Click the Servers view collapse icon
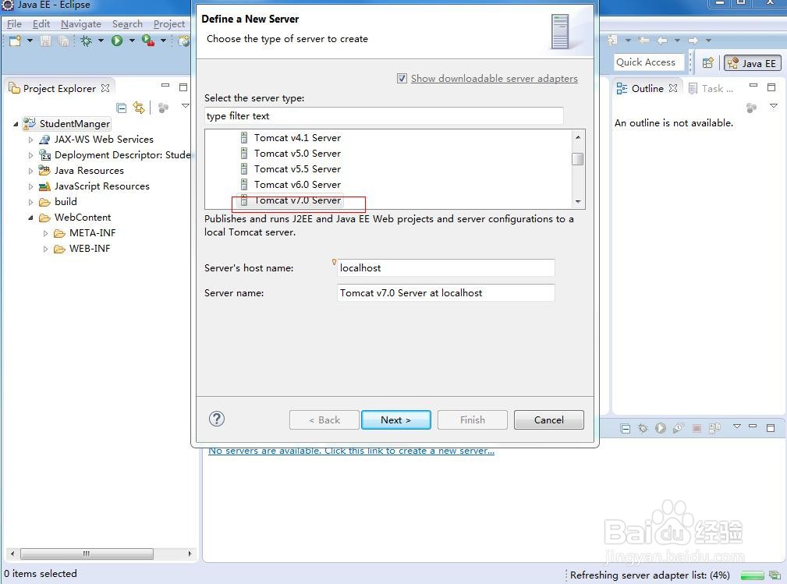 tap(625, 429)
